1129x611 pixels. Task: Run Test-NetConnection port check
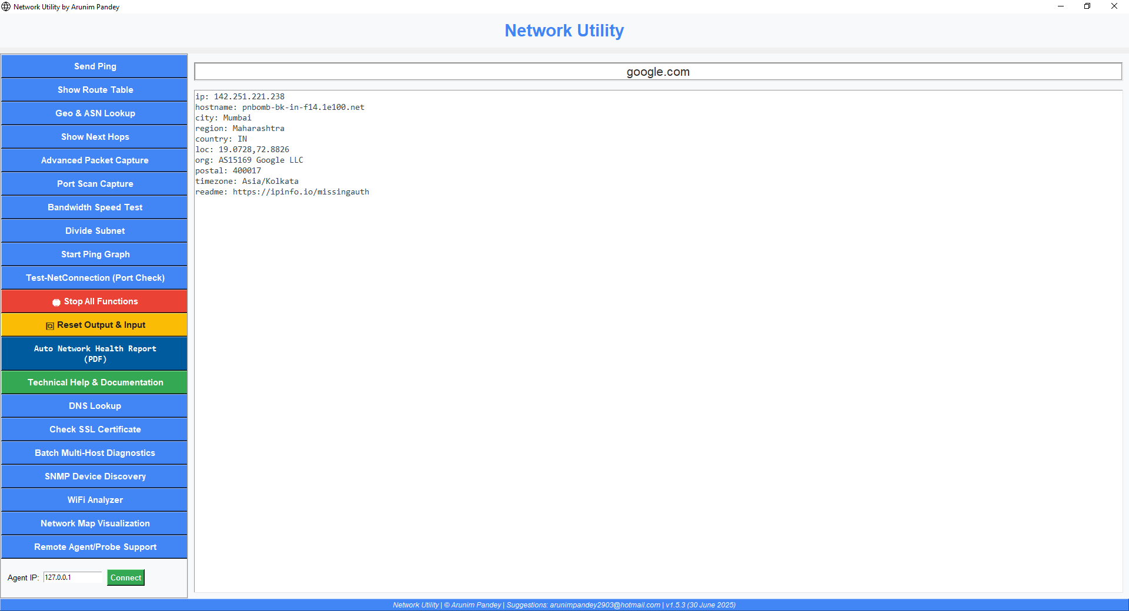pos(94,277)
